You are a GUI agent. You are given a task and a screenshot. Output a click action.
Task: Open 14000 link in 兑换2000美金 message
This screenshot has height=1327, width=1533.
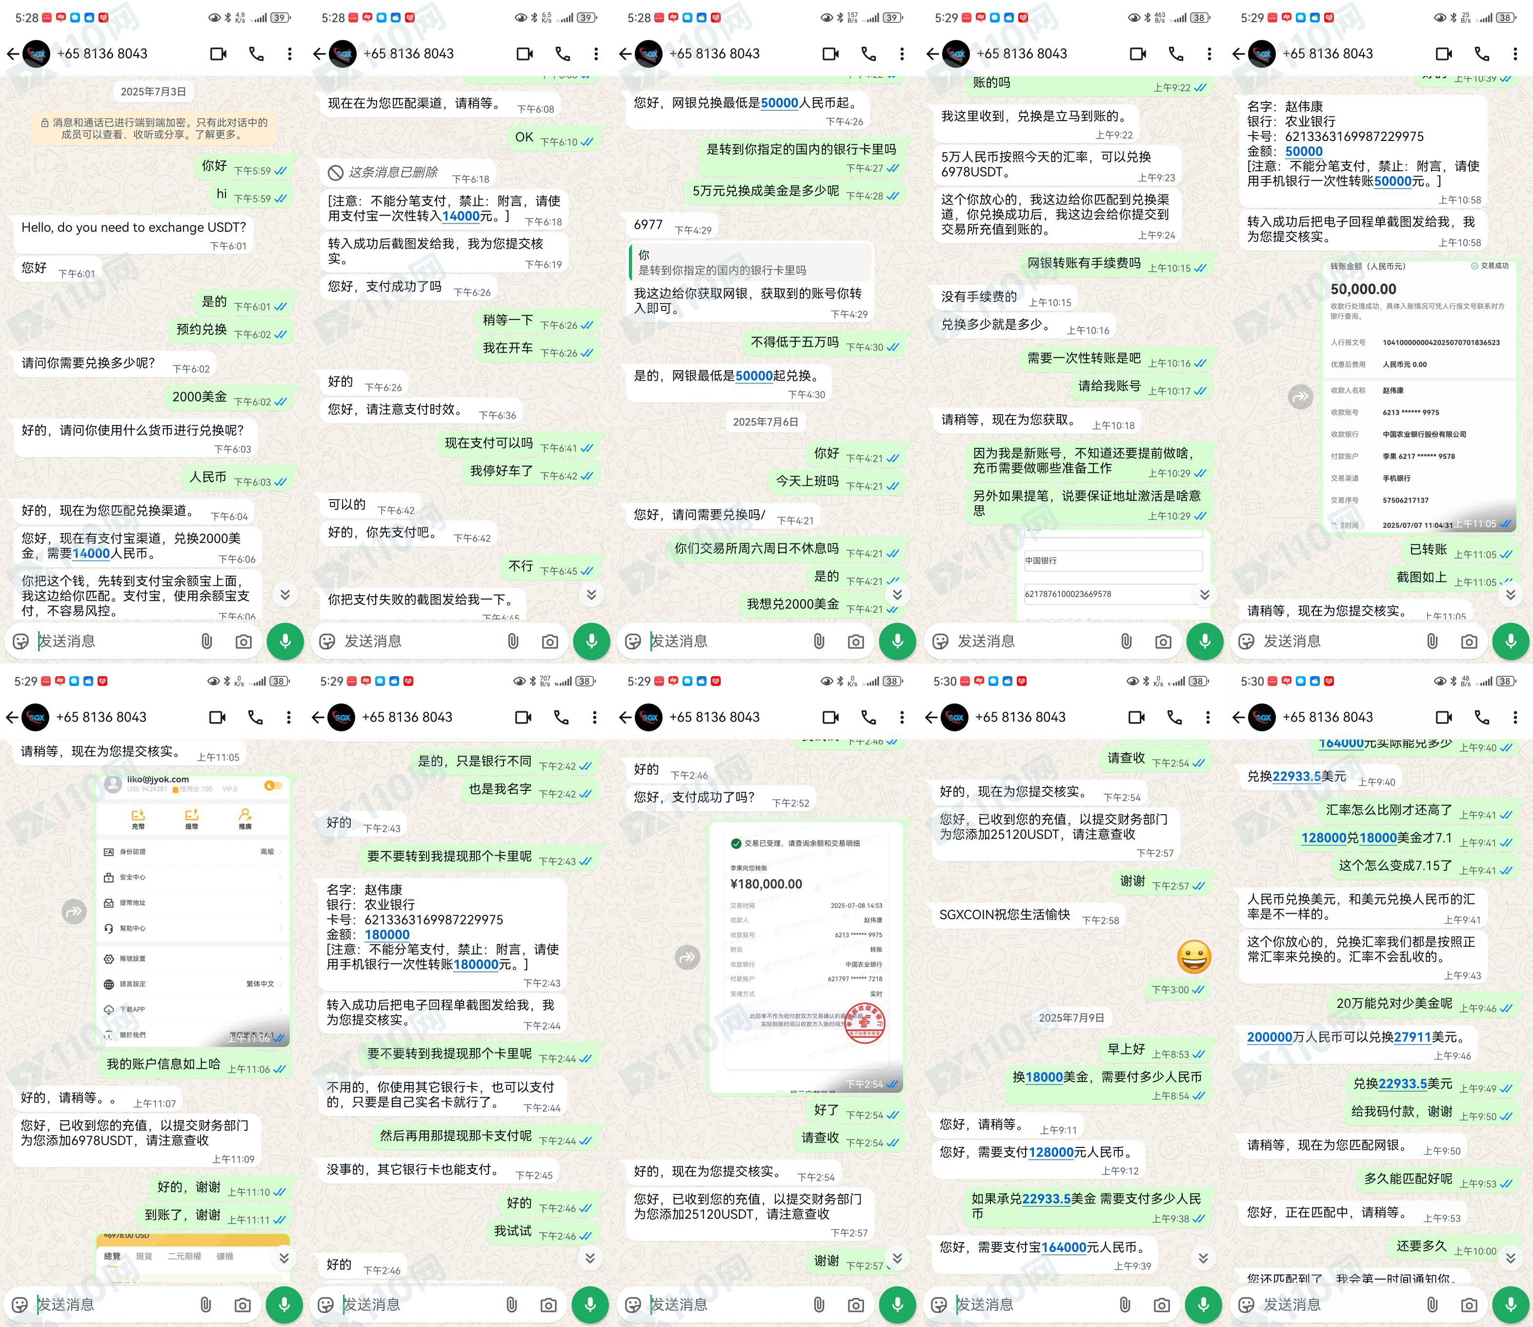(91, 554)
